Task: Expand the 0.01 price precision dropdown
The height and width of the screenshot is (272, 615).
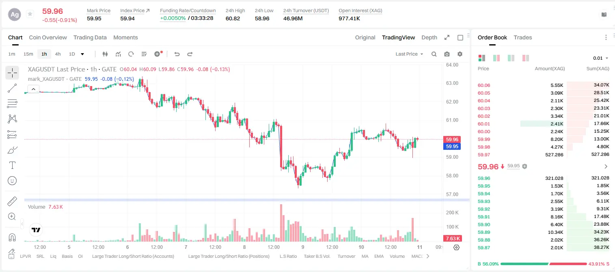Action: [601, 58]
